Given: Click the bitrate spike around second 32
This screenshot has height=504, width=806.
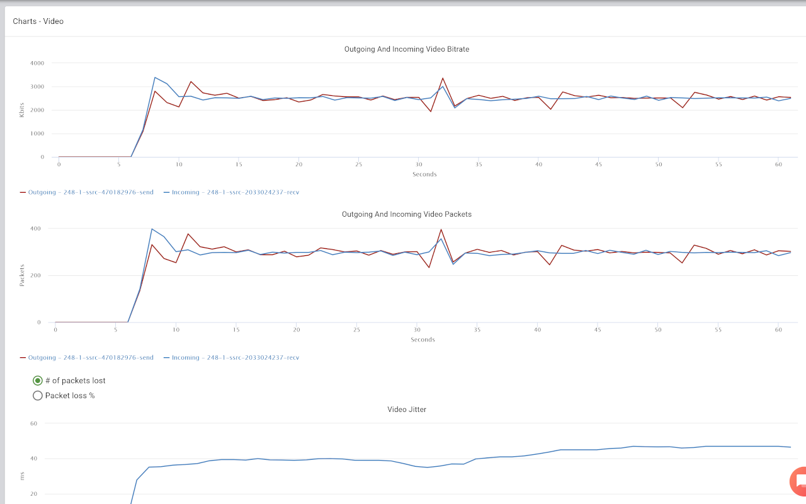Looking at the screenshot, I should tap(442, 79).
